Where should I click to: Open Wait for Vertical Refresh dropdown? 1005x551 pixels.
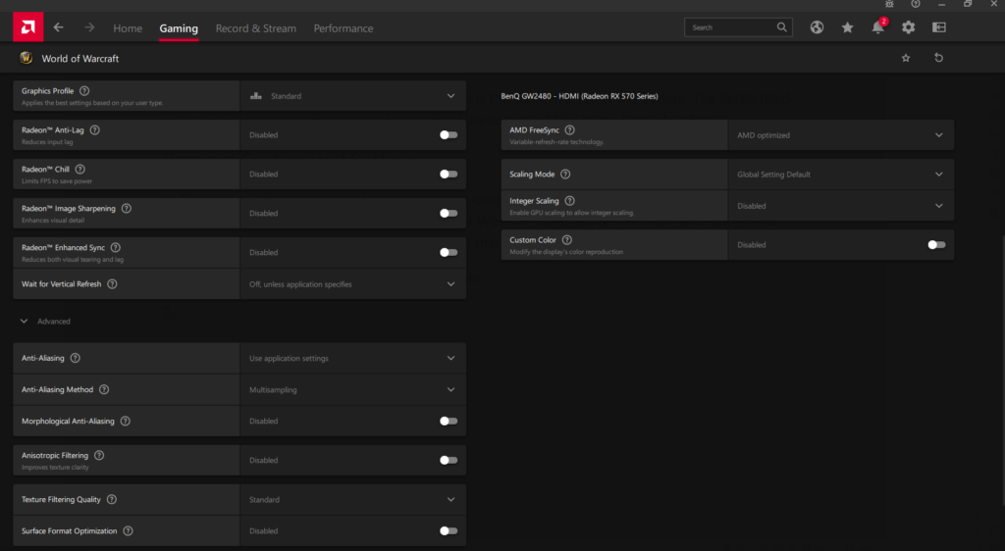point(352,284)
